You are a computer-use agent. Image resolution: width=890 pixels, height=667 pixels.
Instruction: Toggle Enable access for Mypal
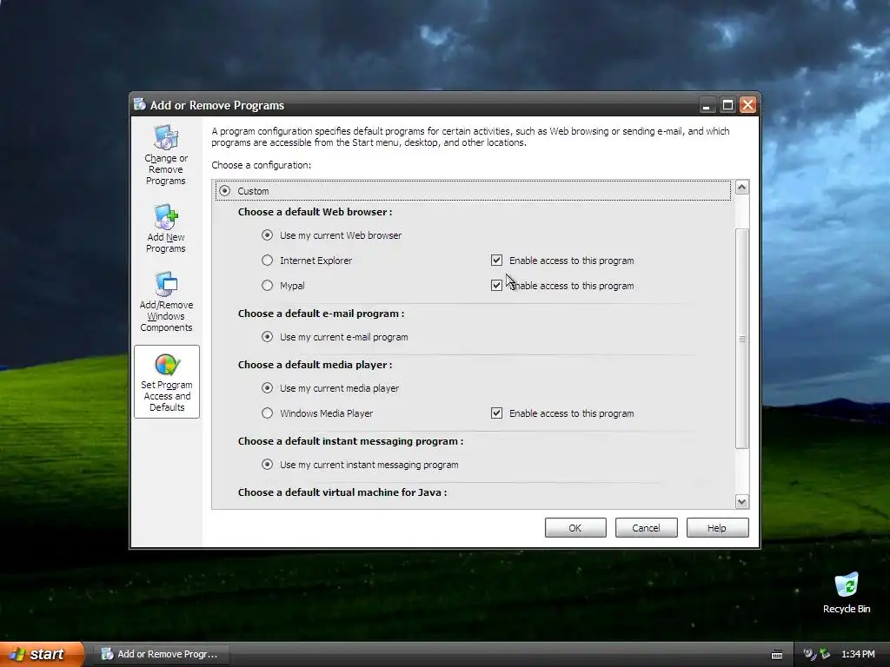tap(496, 285)
